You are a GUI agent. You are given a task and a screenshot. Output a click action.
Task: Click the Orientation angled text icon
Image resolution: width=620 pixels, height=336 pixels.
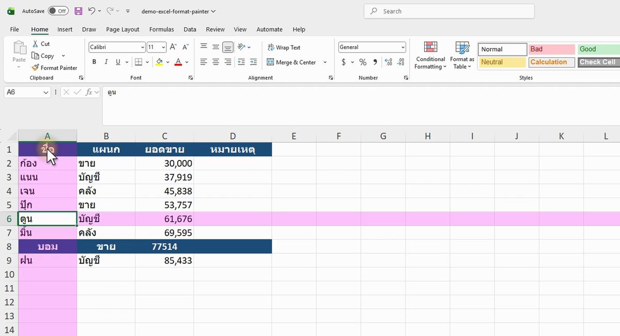(x=241, y=47)
